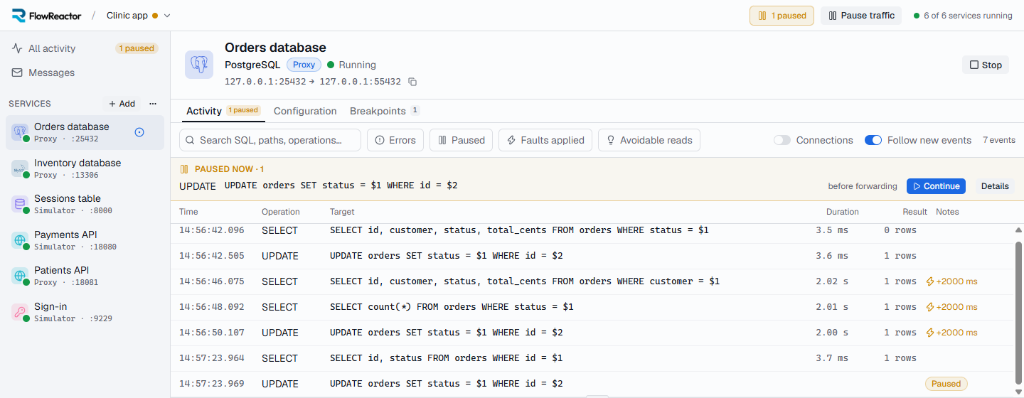Click the Orders database paused indicator icon
Image resolution: width=1024 pixels, height=398 pixels.
coord(139,132)
